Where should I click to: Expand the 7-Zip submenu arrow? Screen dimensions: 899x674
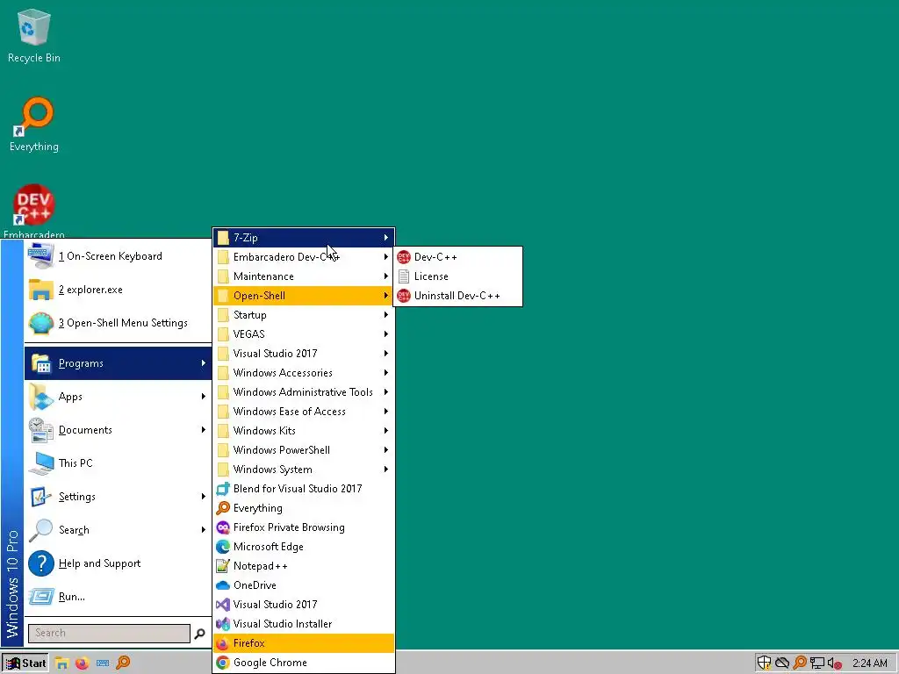386,237
